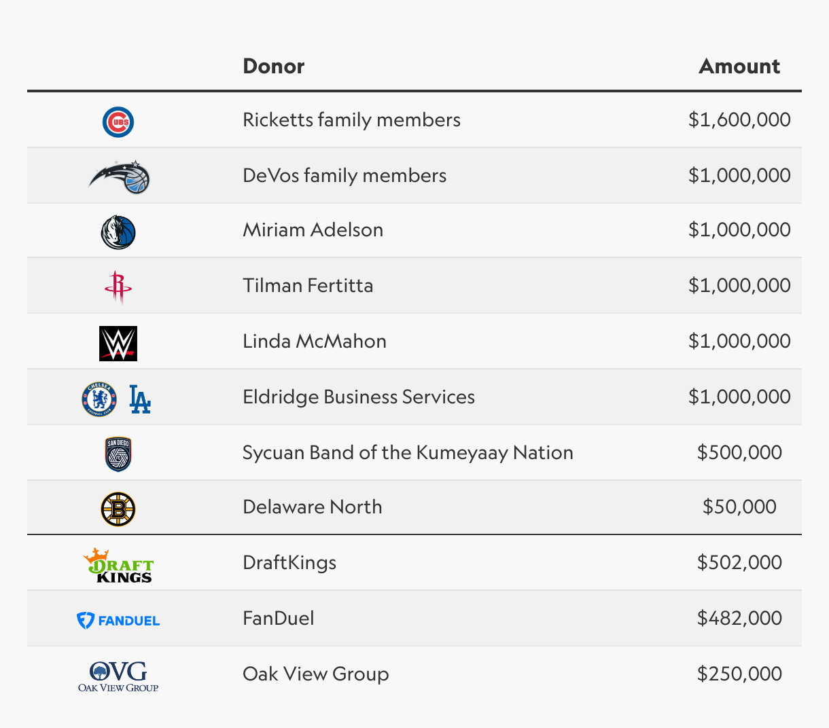This screenshot has height=728, width=829.
Task: Select the Miriam Adelson donor text
Action: pyautogui.click(x=313, y=230)
